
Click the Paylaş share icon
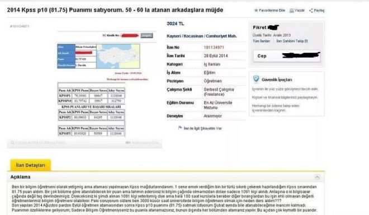point(311,11)
